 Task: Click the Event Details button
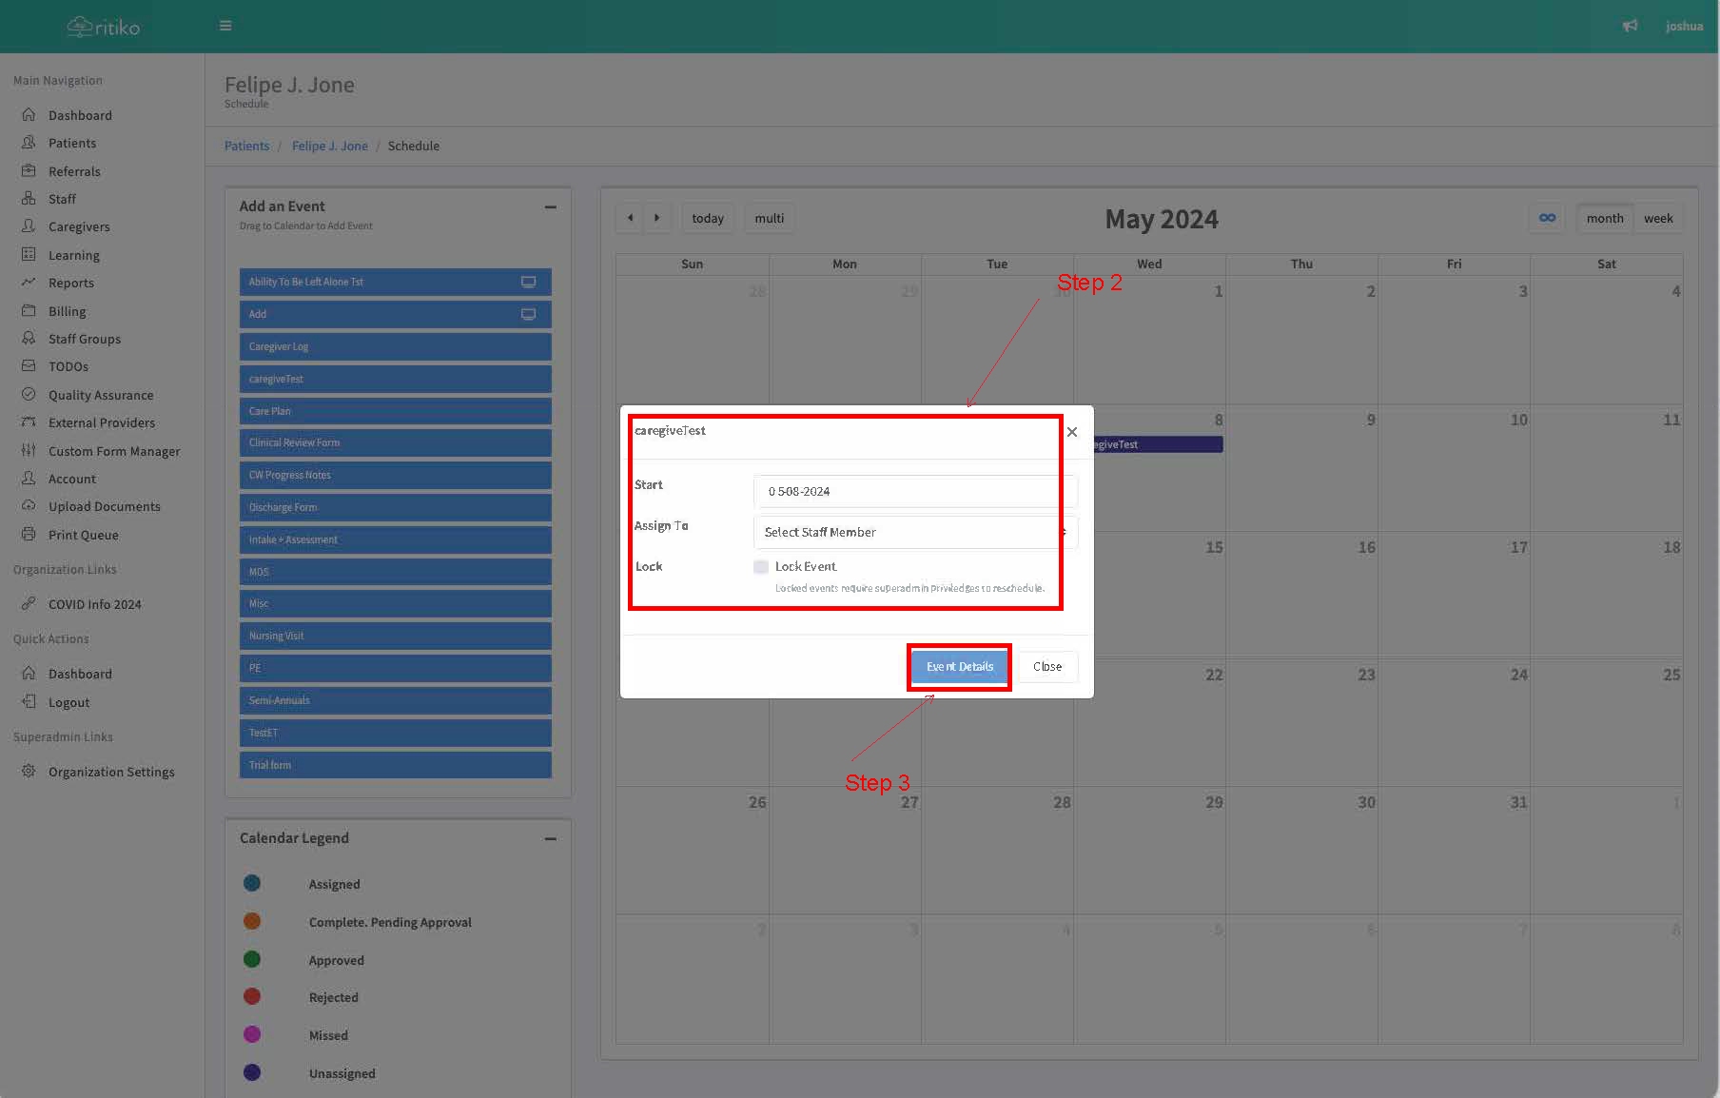coord(959,667)
